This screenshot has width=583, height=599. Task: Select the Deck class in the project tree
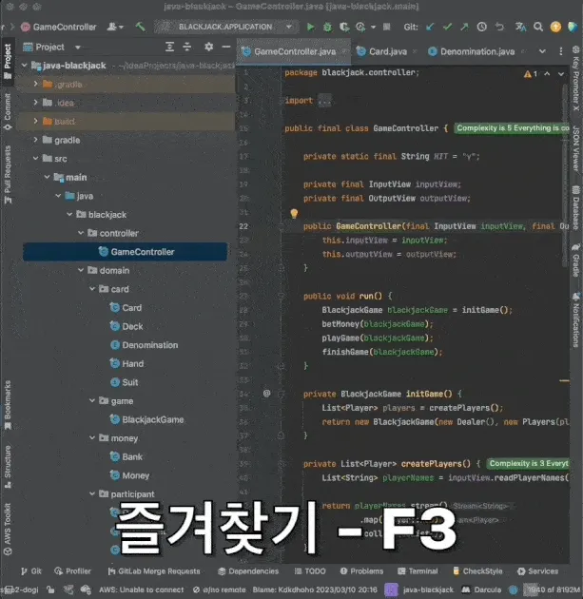[x=126, y=326]
